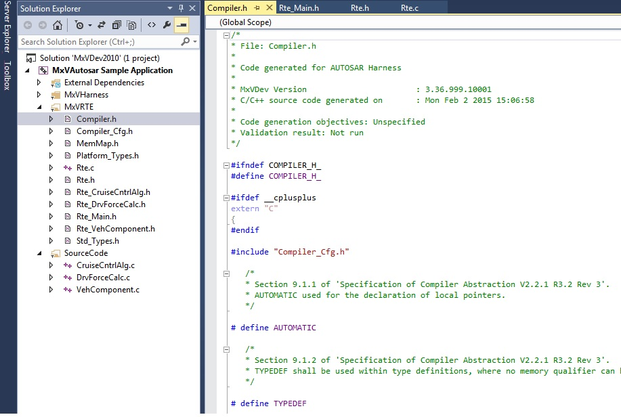Click the DrvForceCalc.c source file icon

(x=68, y=278)
